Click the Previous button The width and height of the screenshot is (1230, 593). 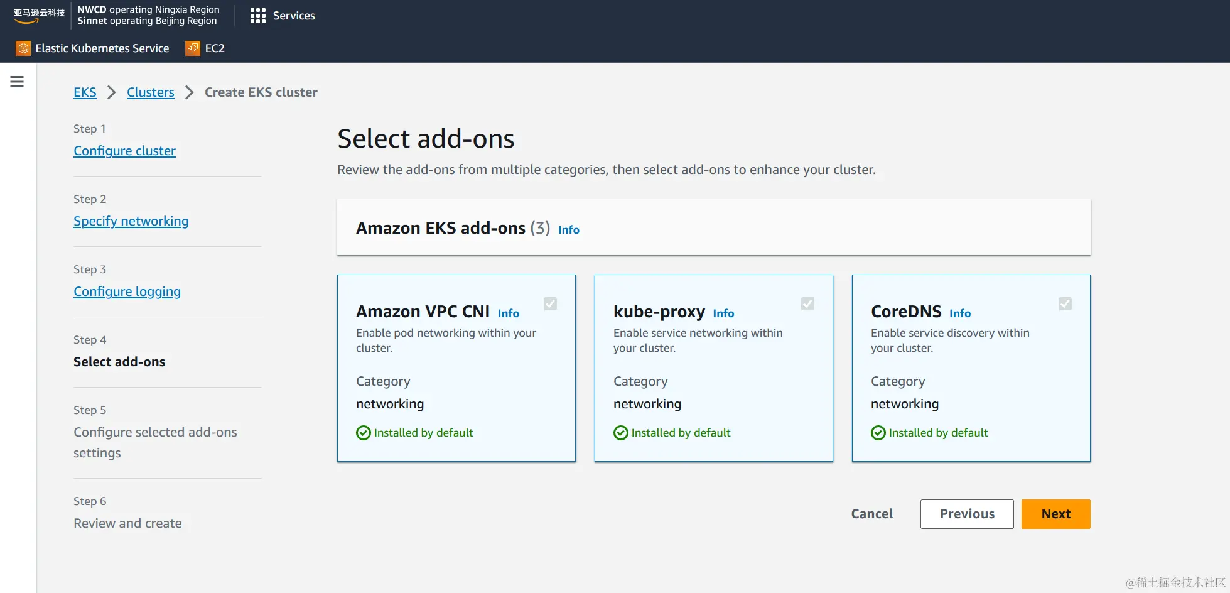point(967,514)
